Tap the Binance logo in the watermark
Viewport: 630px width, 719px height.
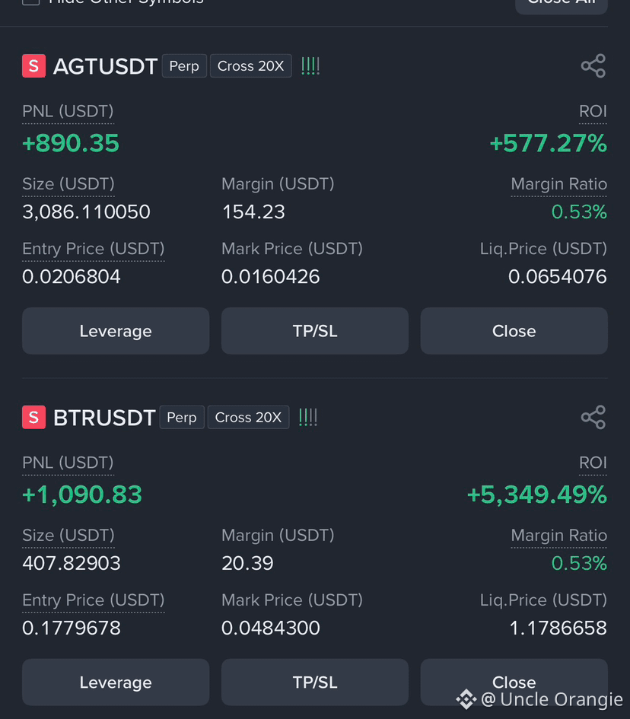click(x=466, y=699)
